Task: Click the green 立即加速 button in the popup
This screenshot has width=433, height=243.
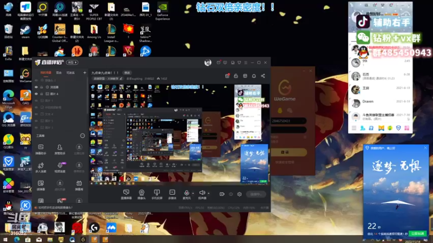Action: (x=417, y=233)
